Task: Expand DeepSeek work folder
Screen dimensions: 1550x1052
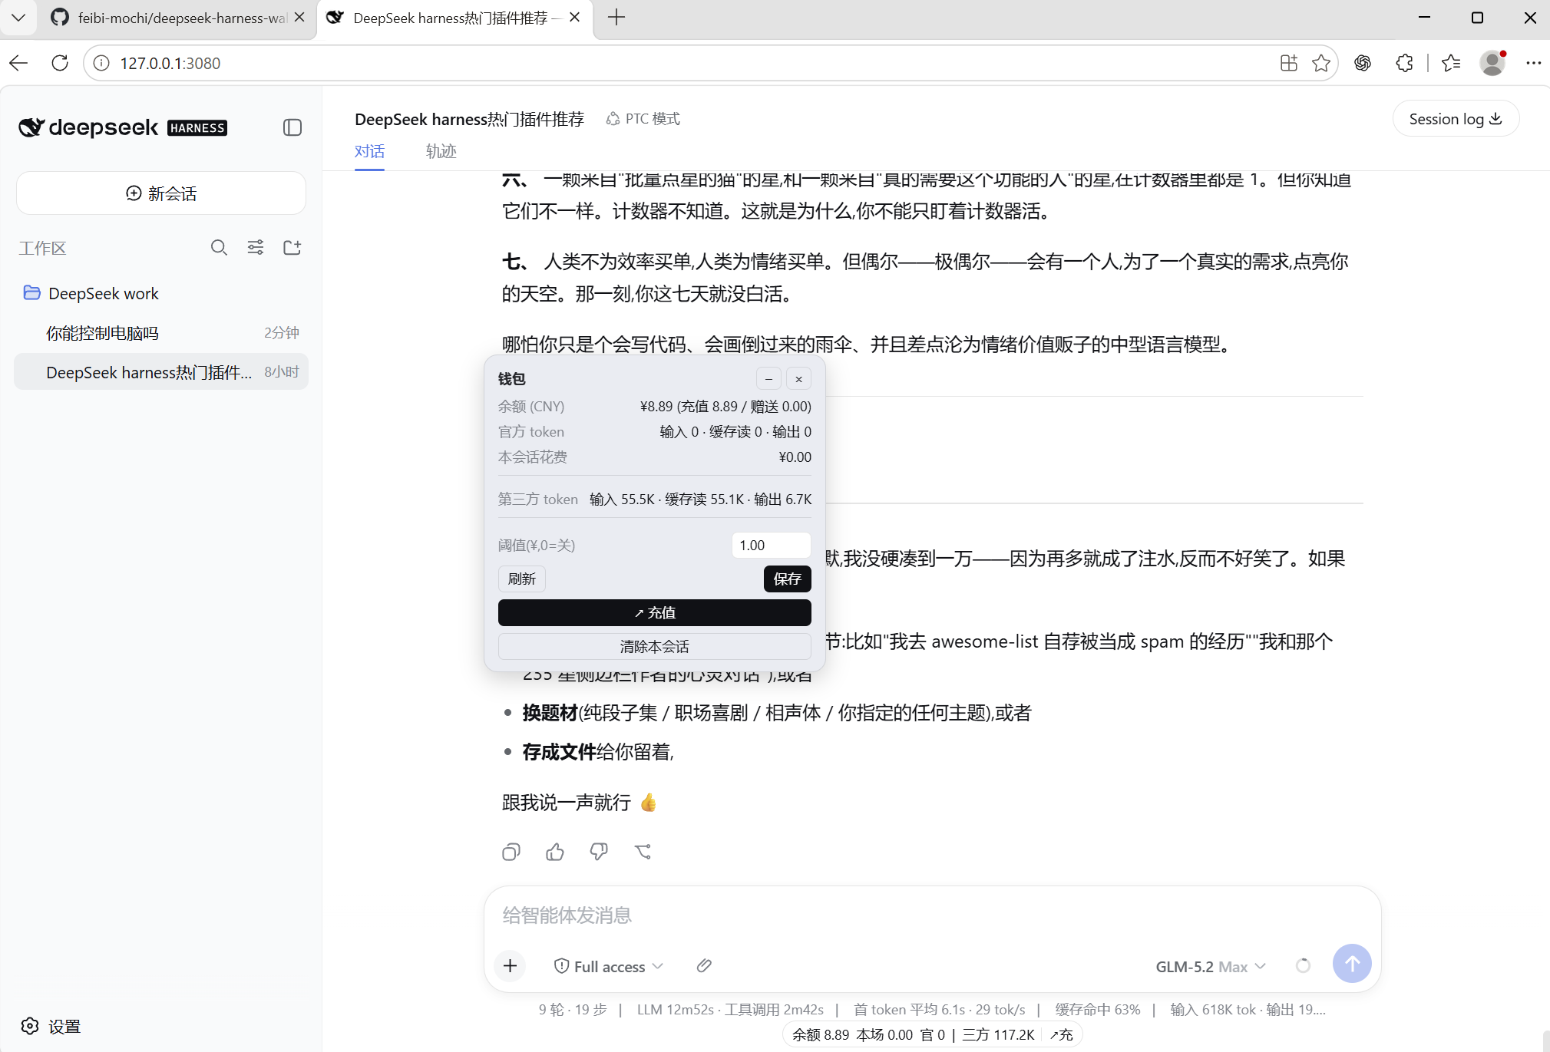Action: [91, 293]
